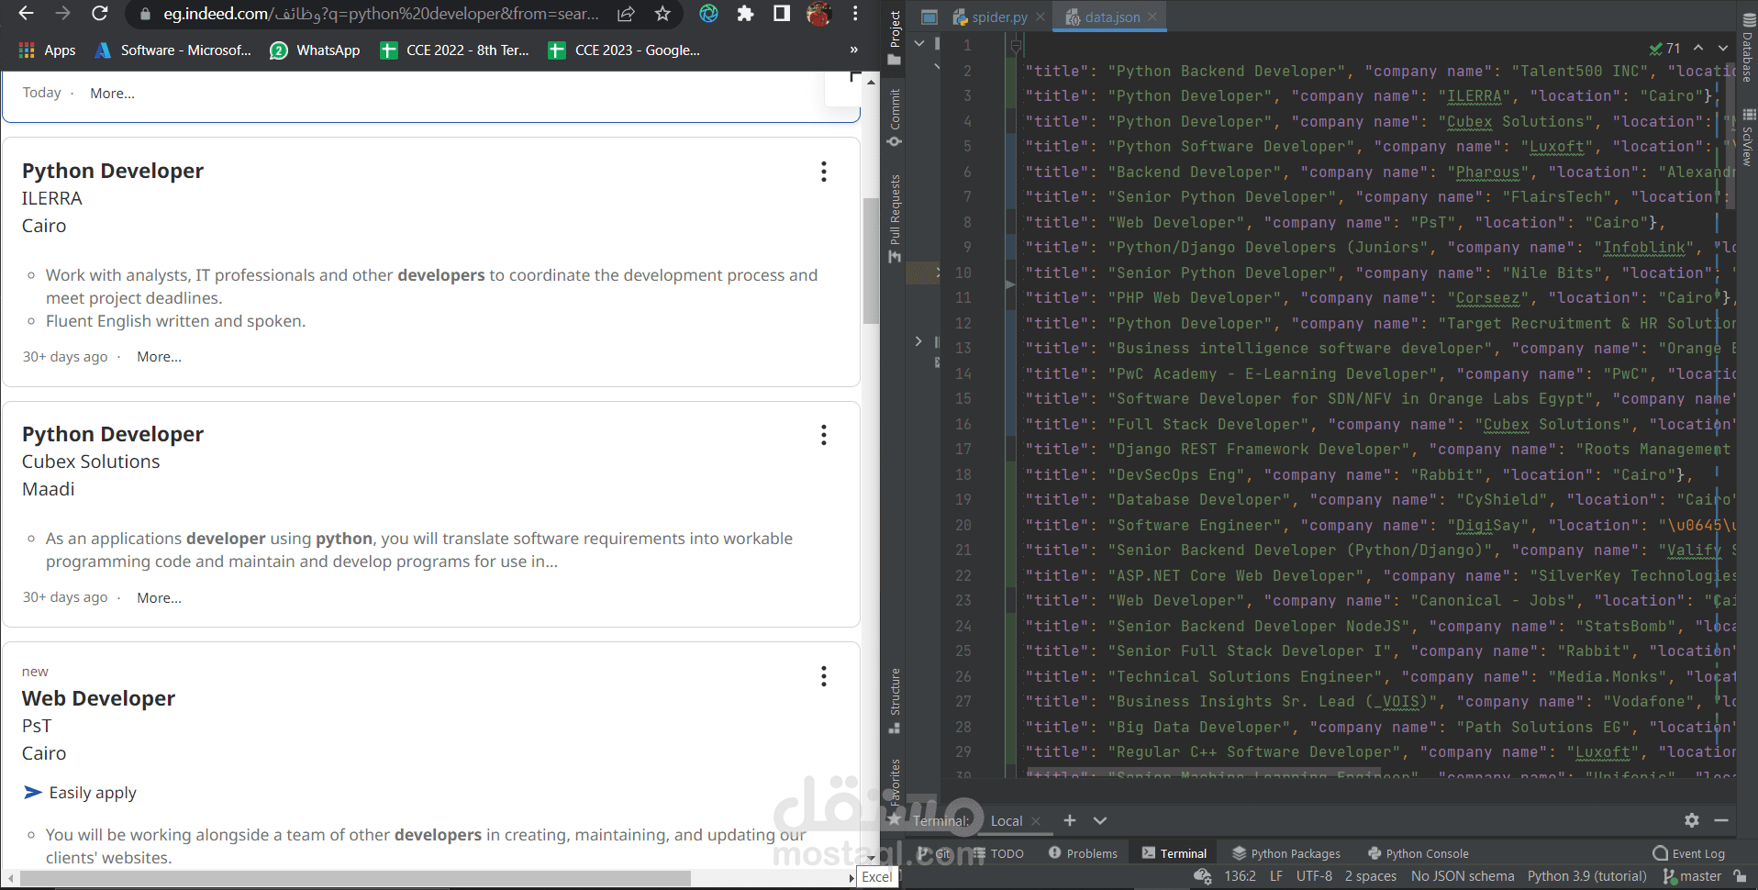Click "Easily apply" on the Web Developer listing

(92, 792)
